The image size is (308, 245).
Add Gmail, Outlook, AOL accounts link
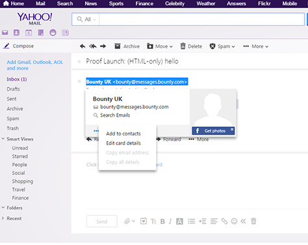[x=35, y=65]
